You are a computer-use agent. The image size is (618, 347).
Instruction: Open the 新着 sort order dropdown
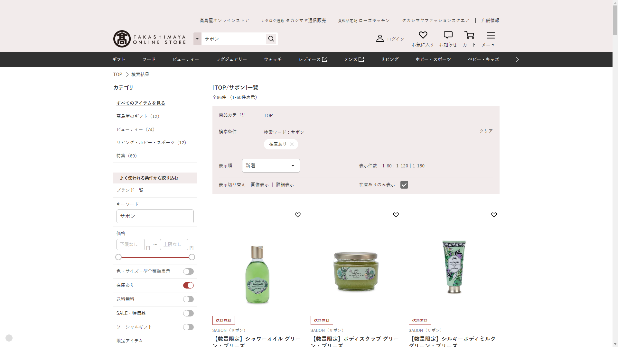coord(271,166)
